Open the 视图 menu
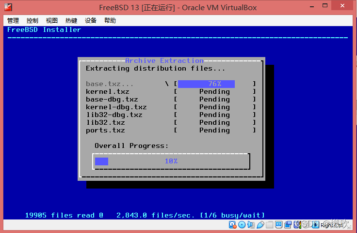 [52, 21]
